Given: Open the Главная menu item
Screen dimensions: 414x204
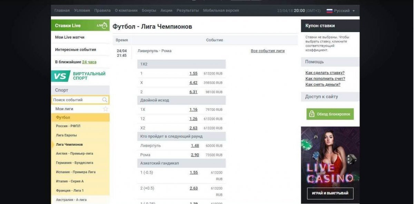Looking at the screenshot, I should pyautogui.click(x=62, y=10).
